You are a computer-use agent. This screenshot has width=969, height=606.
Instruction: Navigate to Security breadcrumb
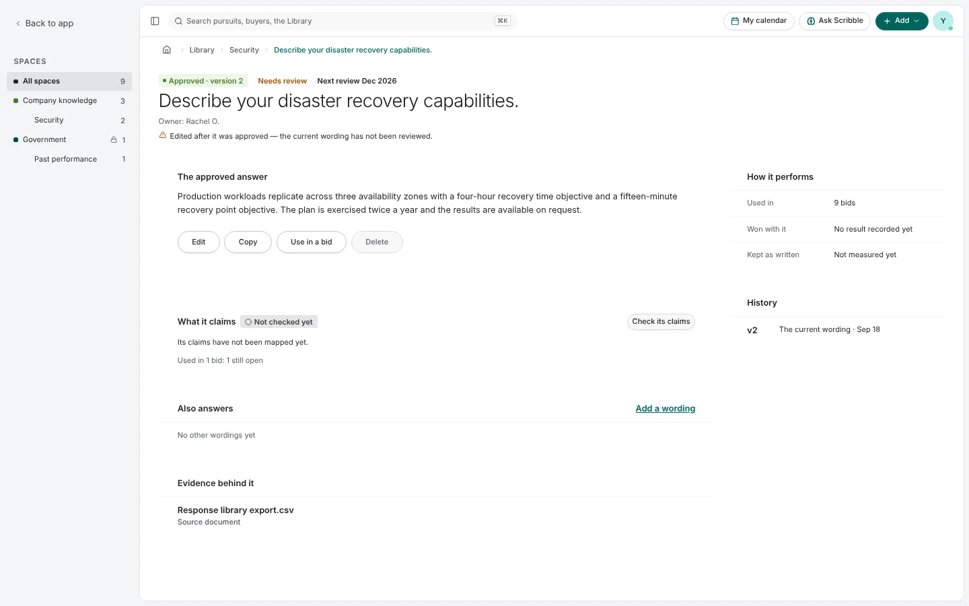point(244,50)
